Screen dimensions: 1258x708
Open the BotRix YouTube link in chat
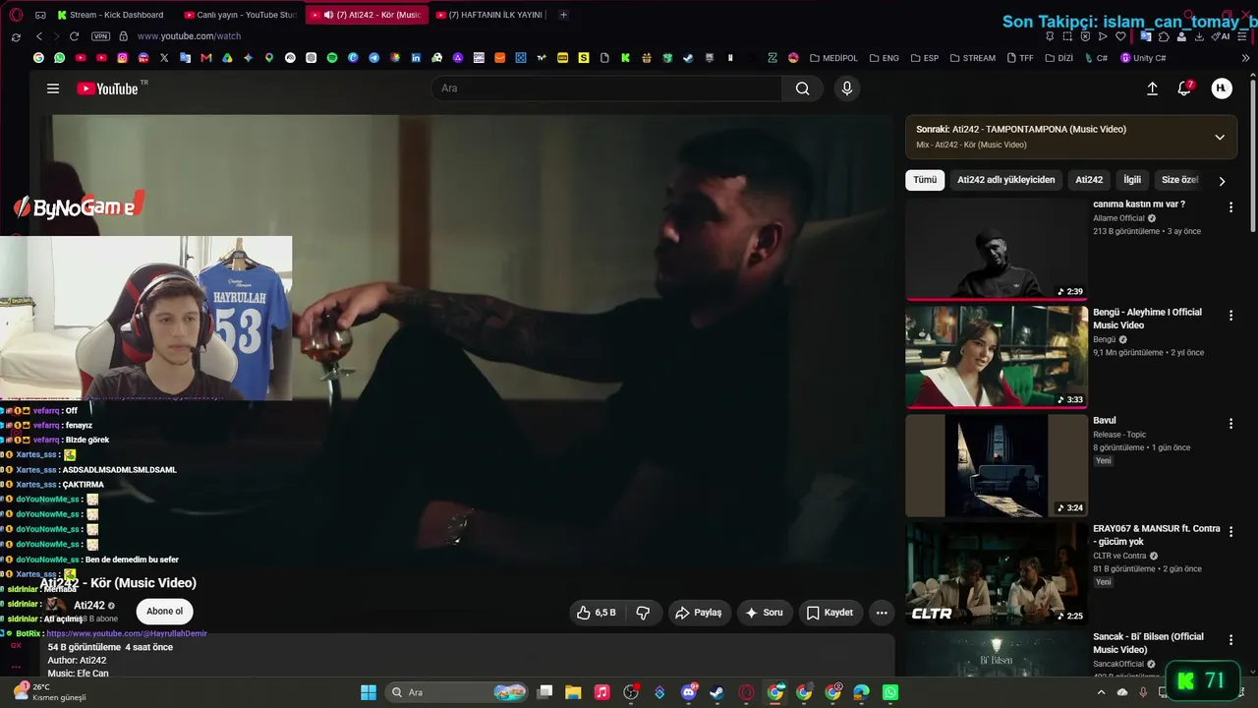(x=127, y=633)
